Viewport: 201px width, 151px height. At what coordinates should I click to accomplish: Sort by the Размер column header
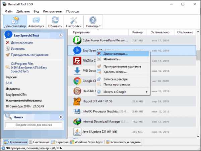tap(137, 32)
